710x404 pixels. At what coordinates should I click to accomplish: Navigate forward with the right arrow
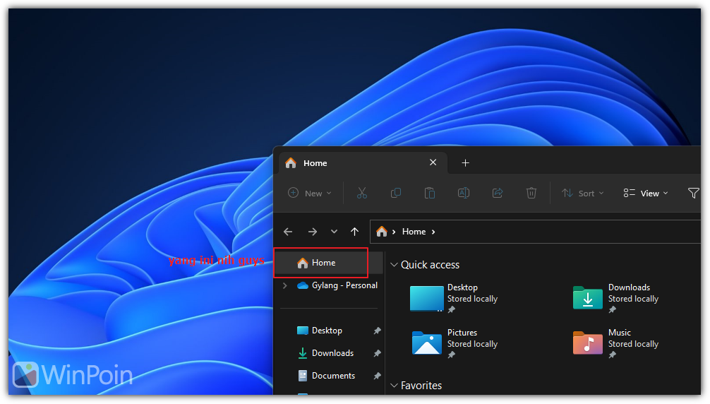coord(312,232)
